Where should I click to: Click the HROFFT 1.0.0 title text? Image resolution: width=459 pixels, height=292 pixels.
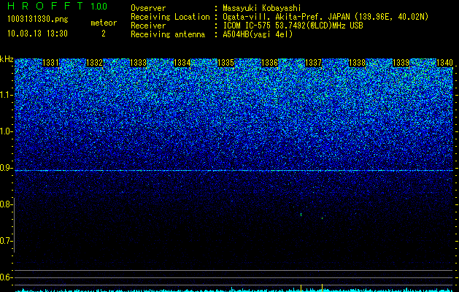(x=58, y=6)
